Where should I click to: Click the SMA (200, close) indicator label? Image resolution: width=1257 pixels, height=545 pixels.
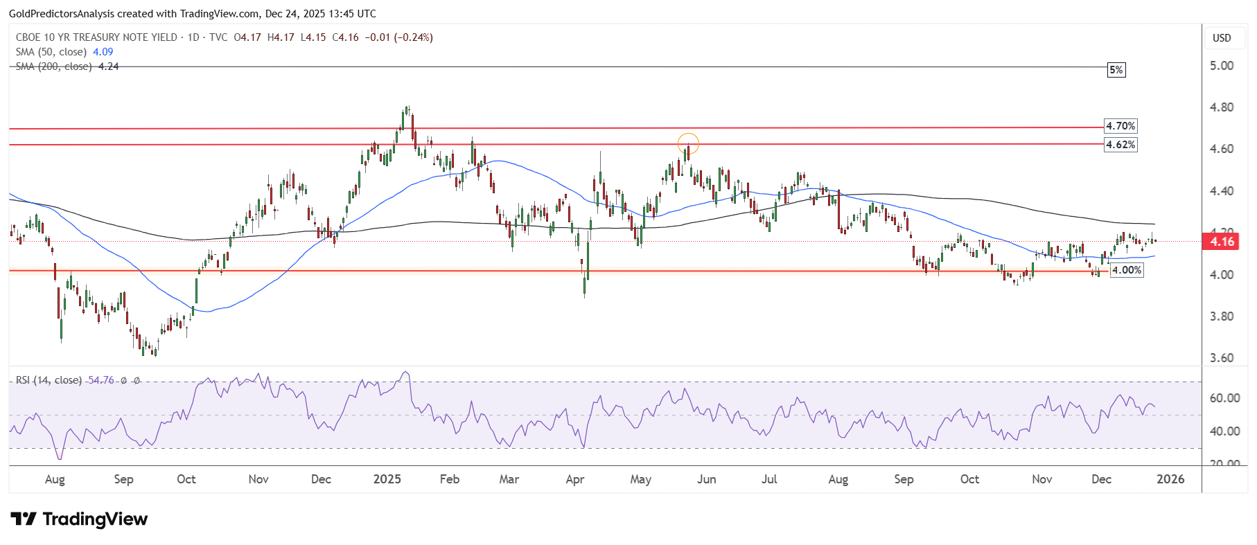point(53,66)
